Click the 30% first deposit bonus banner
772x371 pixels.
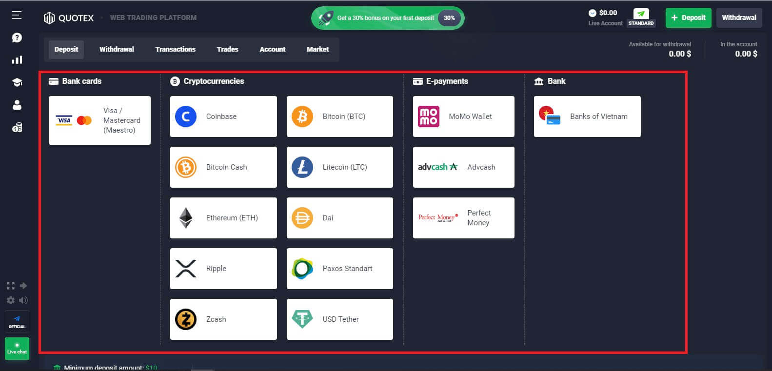(x=388, y=18)
